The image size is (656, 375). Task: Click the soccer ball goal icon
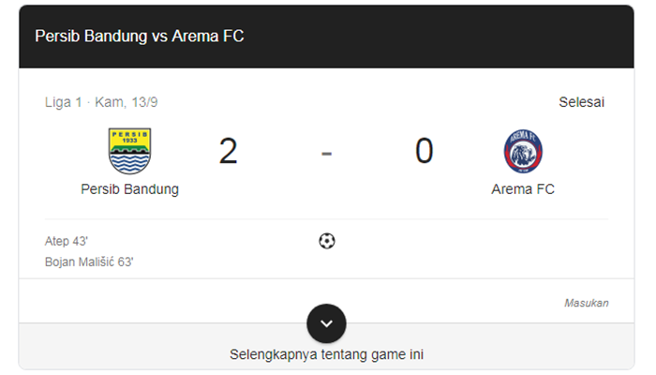click(326, 241)
